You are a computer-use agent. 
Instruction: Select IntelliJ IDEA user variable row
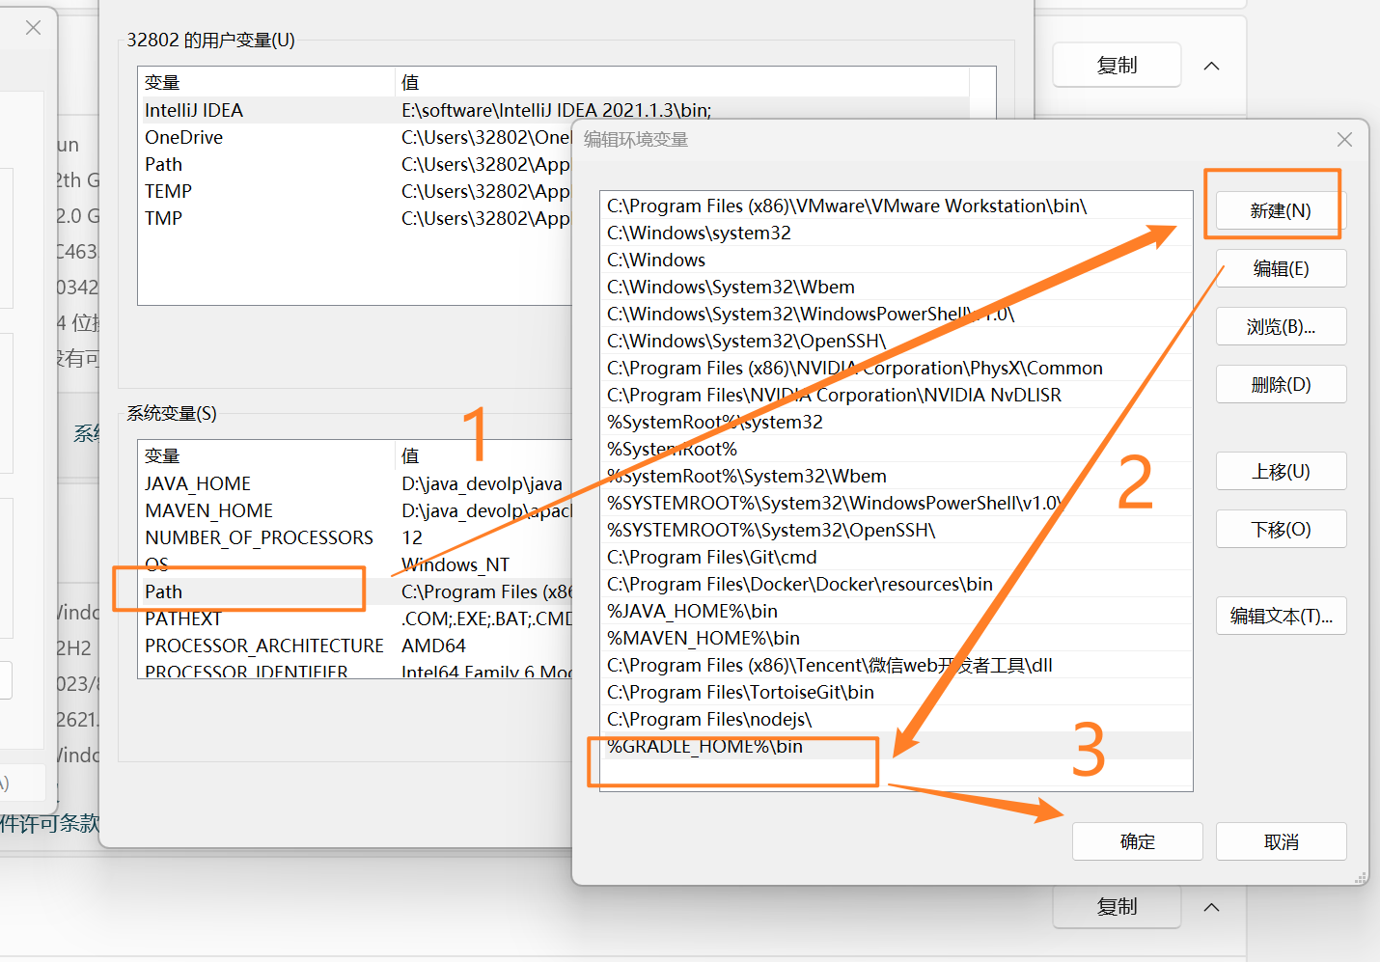pyautogui.click(x=194, y=110)
